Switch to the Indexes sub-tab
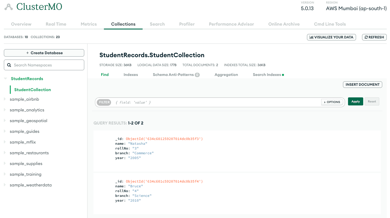Screen dimensions: 390x218 click(x=131, y=75)
